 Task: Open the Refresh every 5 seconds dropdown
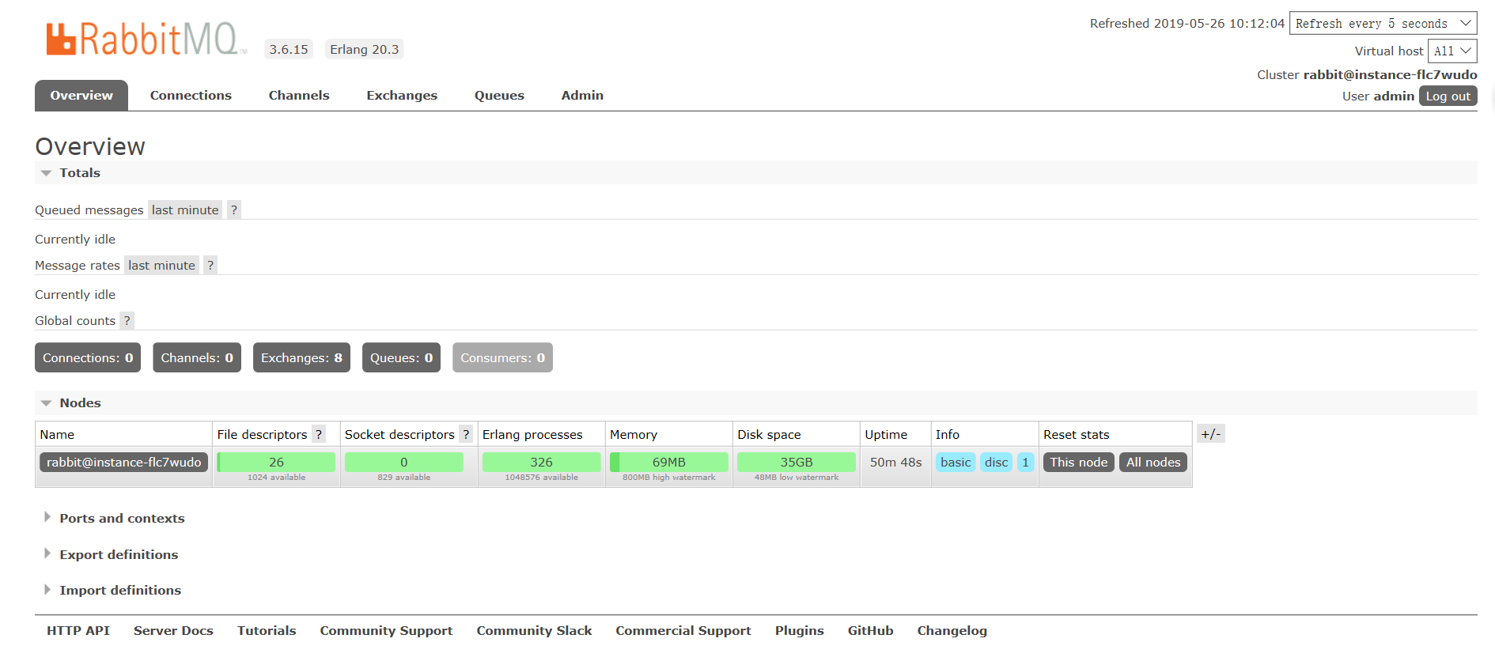[1383, 23]
